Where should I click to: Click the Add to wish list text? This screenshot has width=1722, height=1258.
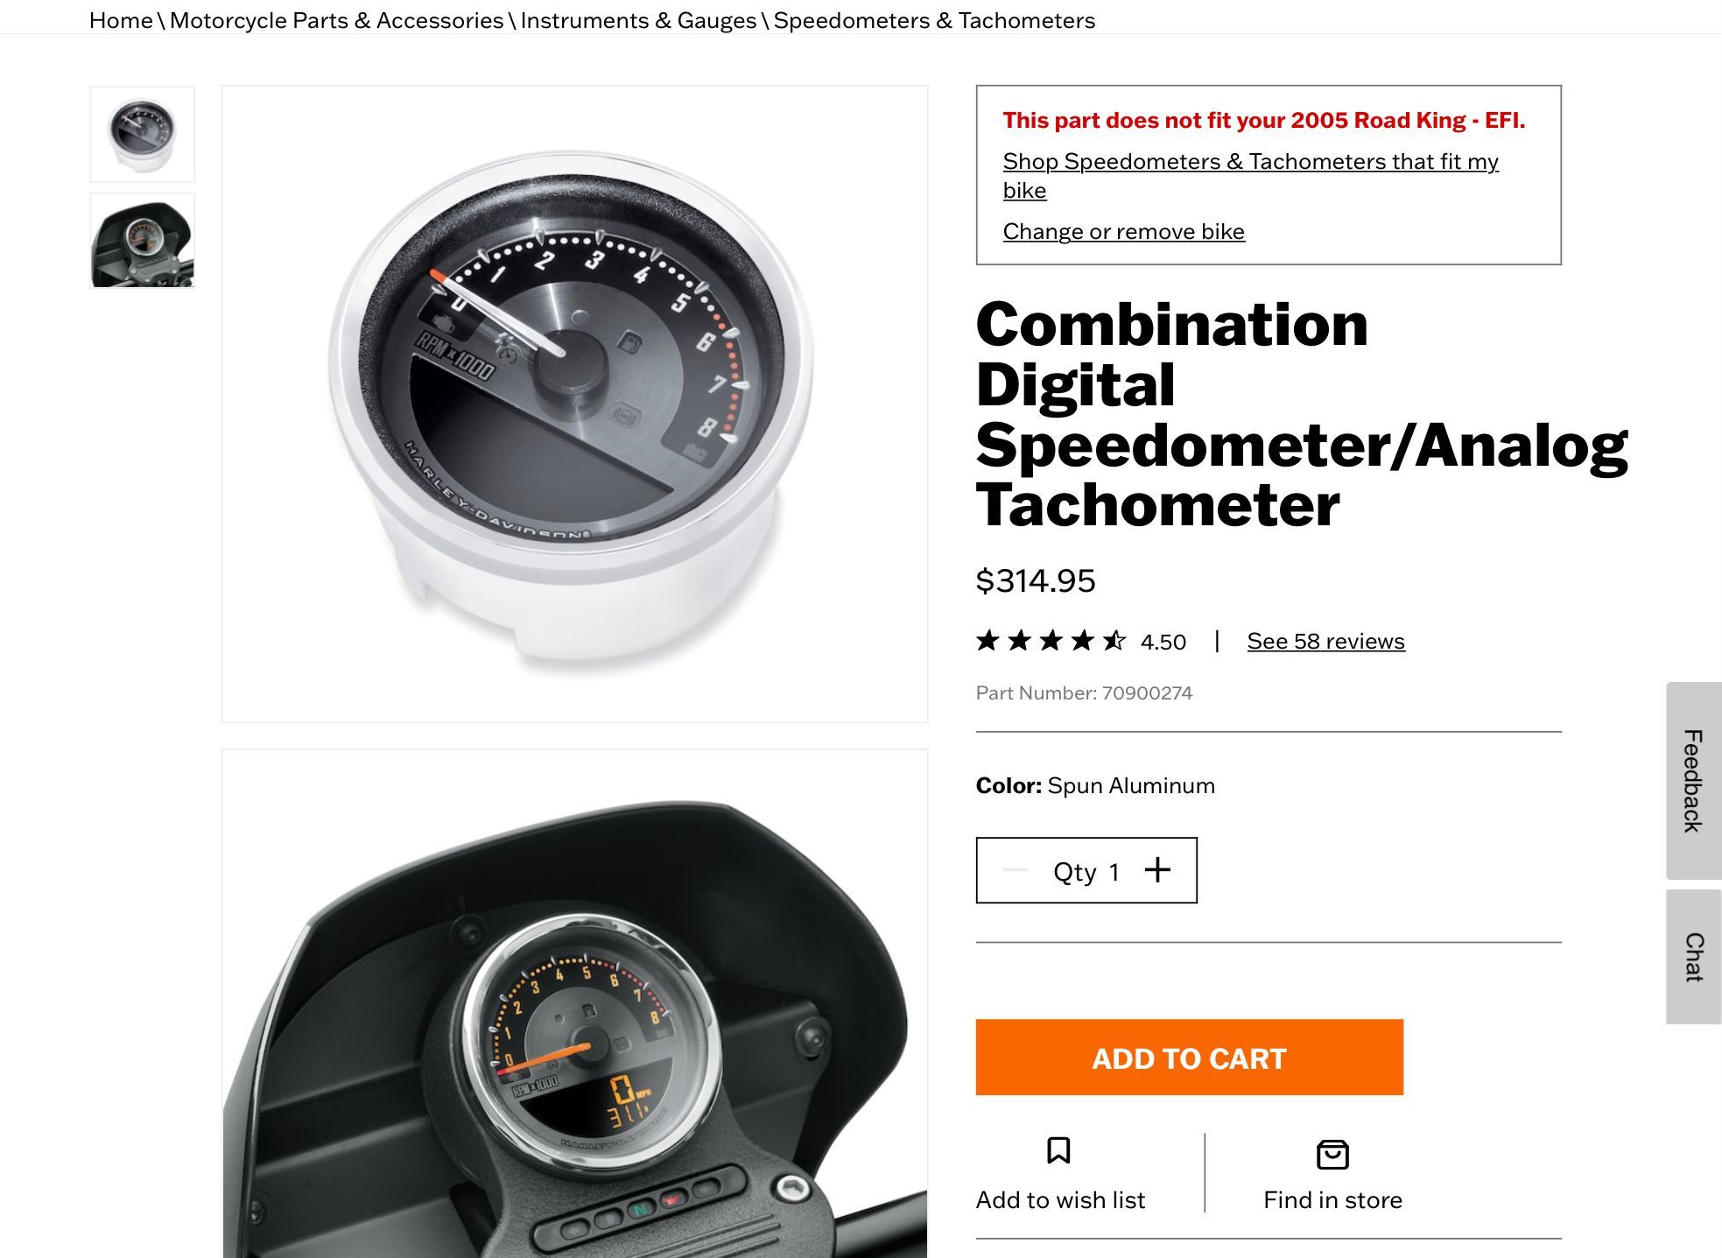click(x=1060, y=1199)
